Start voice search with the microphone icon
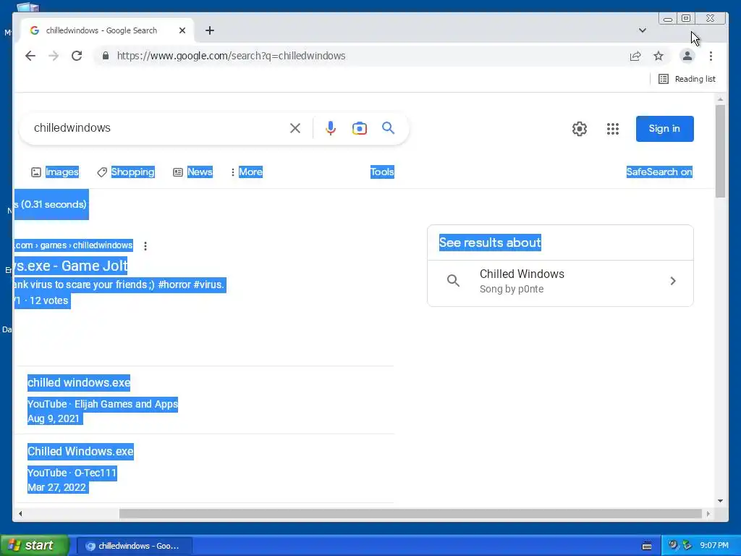The image size is (741, 556). (330, 128)
